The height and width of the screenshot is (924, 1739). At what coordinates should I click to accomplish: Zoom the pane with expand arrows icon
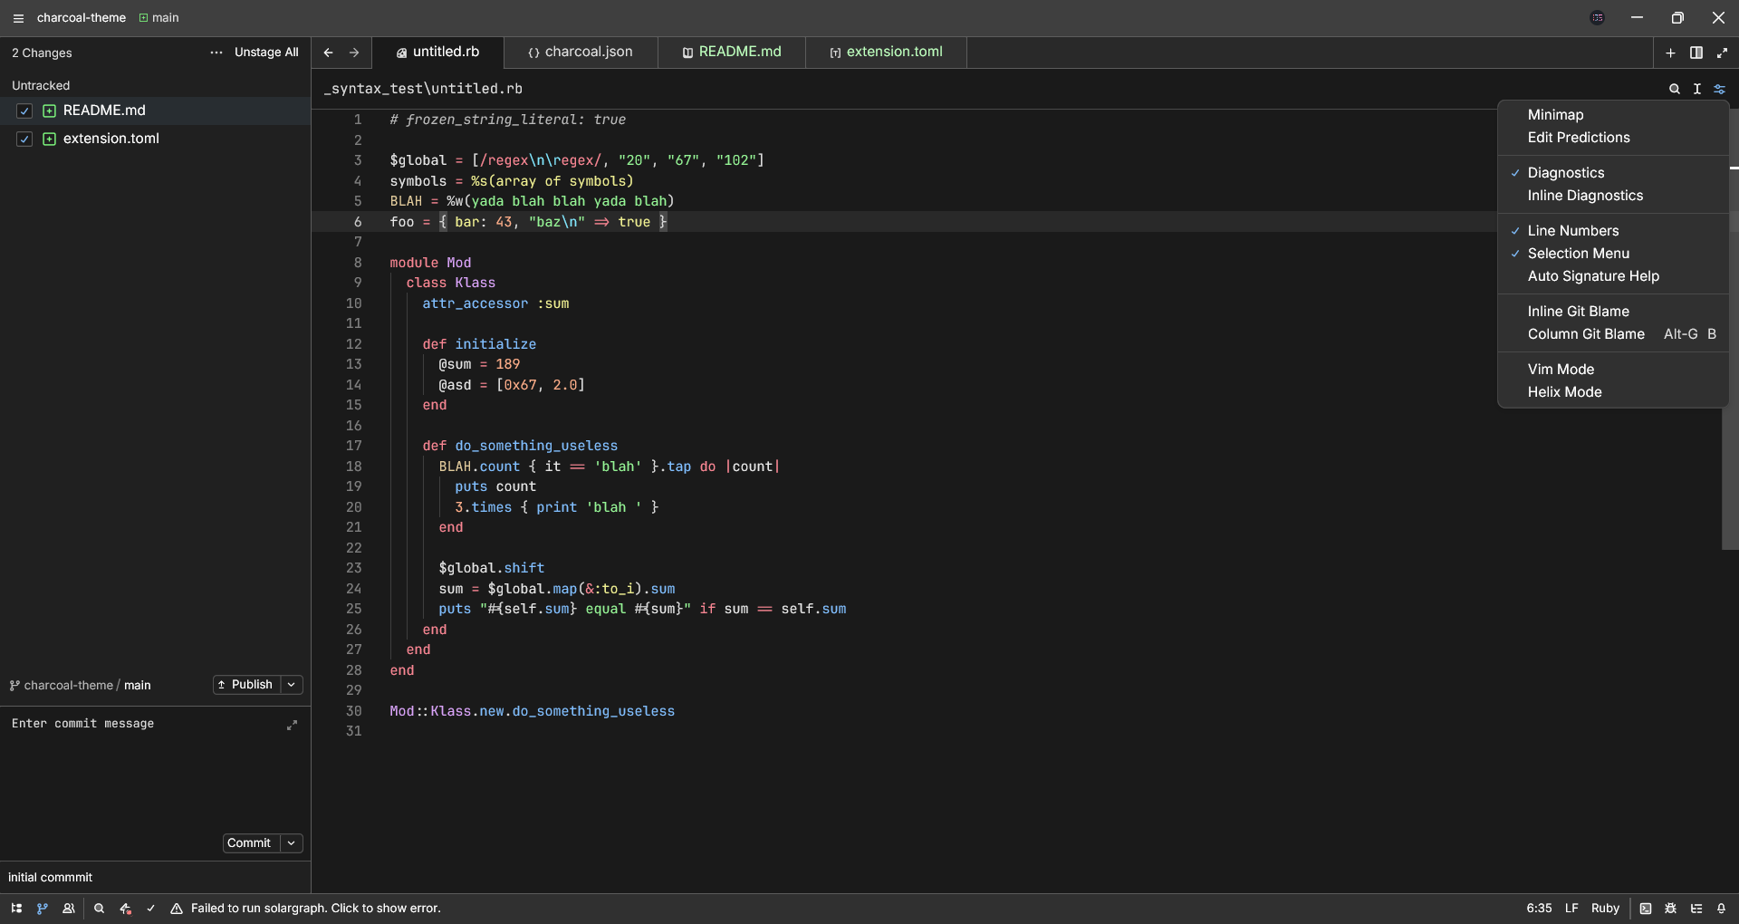[1722, 53]
